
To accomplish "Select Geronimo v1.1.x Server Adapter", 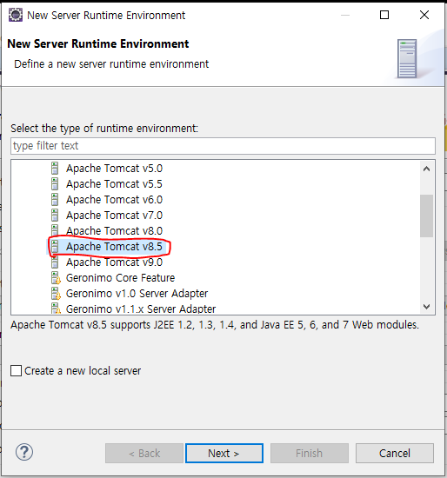I will point(141,309).
